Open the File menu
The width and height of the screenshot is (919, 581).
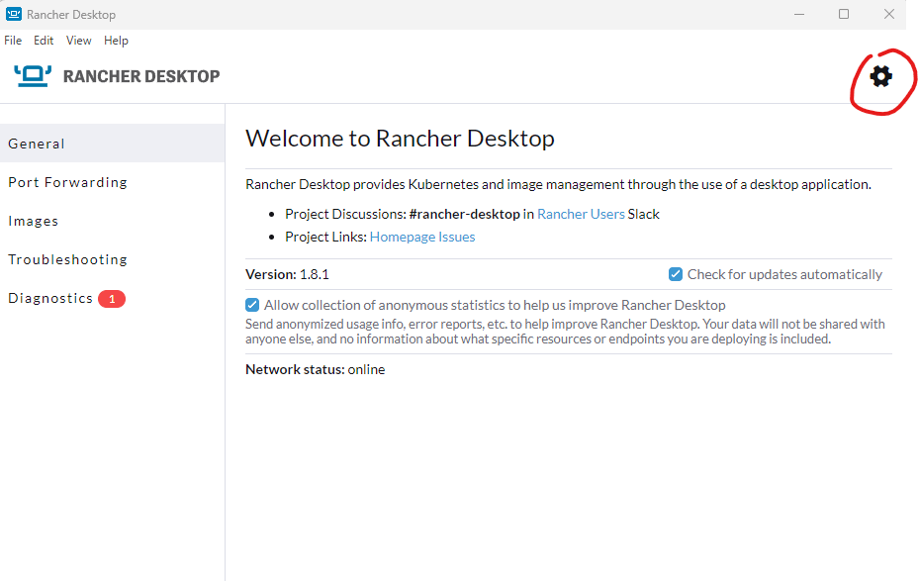pos(13,41)
